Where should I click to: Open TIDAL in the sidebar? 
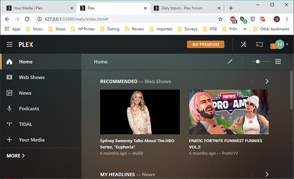coord(41,124)
